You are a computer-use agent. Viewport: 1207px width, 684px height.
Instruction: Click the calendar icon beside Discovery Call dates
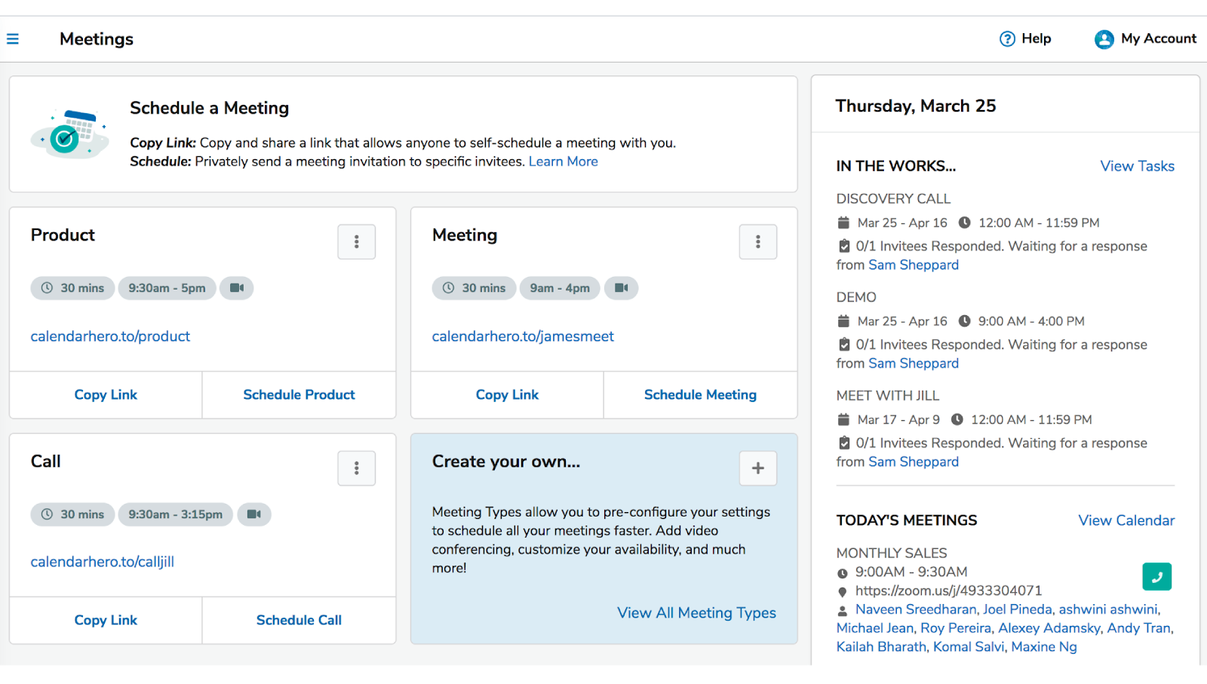(843, 222)
